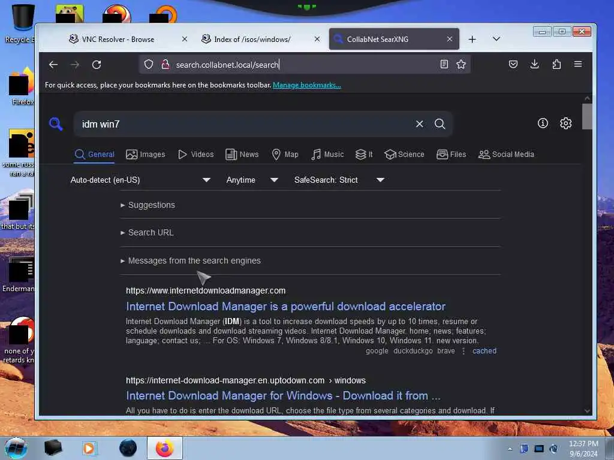
Task: Click the site security padlock icon
Action: (165, 65)
